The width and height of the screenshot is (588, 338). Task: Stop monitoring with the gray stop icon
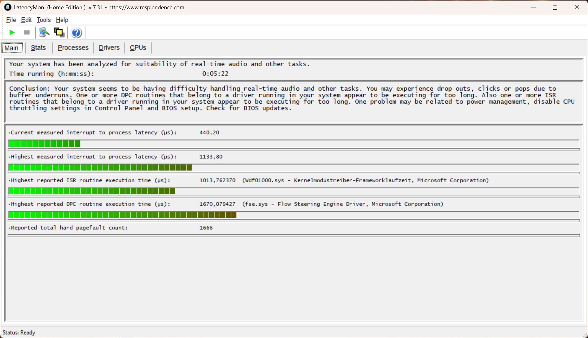(x=27, y=32)
